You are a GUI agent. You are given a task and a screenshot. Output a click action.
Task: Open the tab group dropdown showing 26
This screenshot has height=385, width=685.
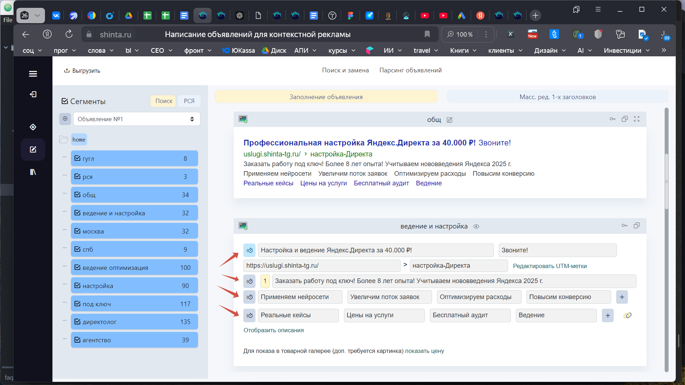coord(31,15)
